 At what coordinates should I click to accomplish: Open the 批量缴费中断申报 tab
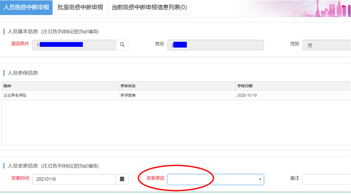click(80, 7)
